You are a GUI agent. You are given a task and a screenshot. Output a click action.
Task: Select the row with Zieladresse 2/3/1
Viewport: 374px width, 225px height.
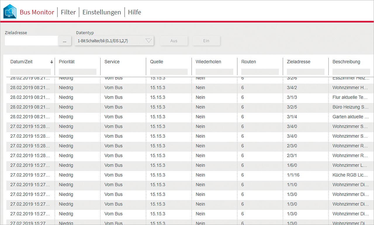(187, 156)
